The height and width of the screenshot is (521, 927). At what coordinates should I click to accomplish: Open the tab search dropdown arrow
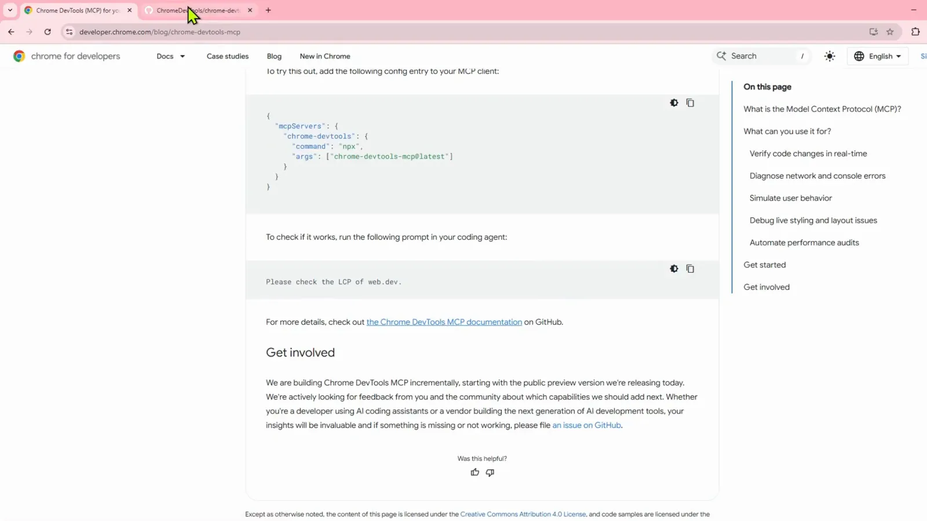(10, 10)
